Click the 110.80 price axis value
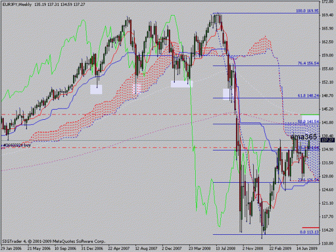The height and width of the screenshot is (252, 336). 327,243
